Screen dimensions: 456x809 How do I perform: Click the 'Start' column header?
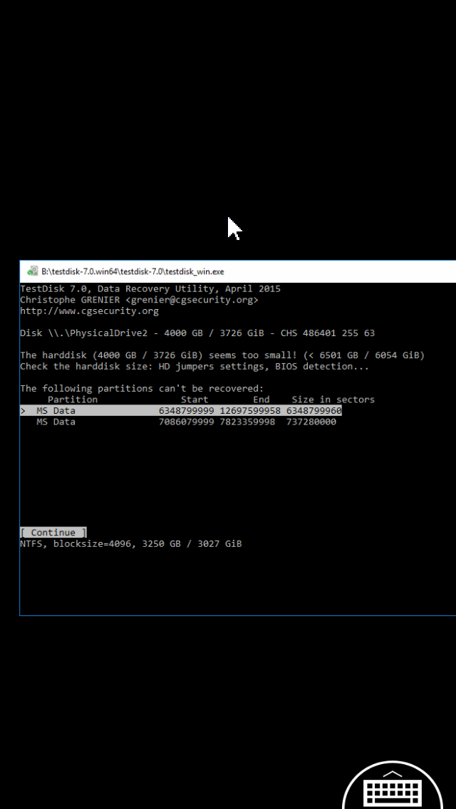(195, 400)
